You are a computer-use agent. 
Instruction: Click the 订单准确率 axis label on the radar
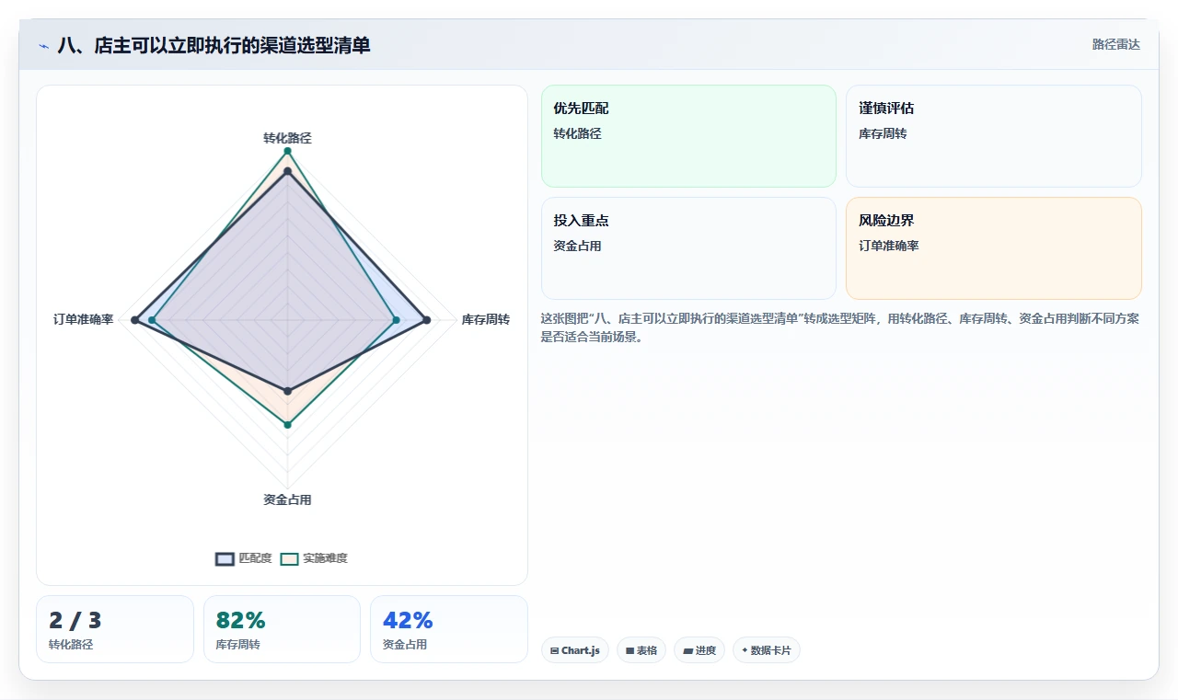coord(84,319)
